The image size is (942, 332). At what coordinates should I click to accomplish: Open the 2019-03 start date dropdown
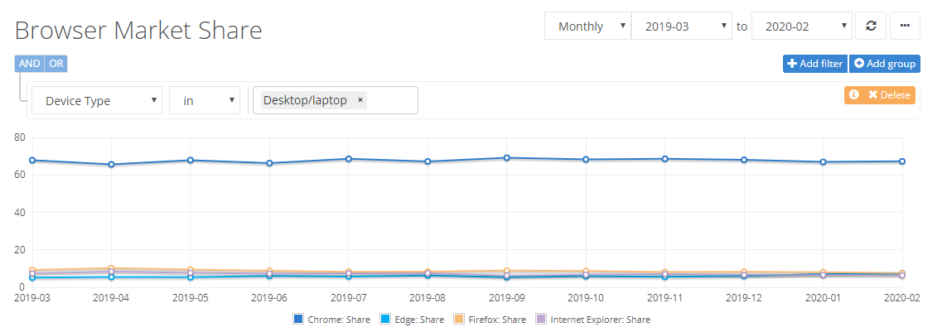point(682,26)
